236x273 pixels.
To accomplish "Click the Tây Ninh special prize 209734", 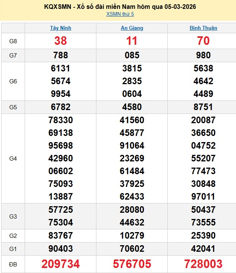I will (61, 264).
